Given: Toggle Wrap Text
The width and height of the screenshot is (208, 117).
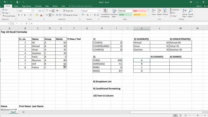Looking at the screenshot, I should coord(68,11).
